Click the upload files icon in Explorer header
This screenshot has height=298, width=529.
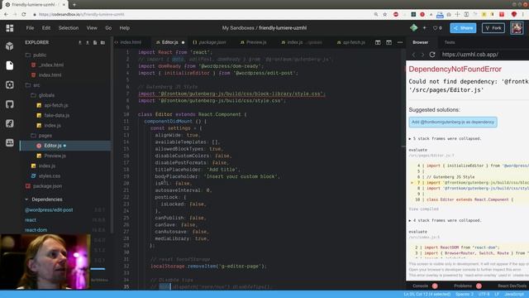(x=88, y=42)
